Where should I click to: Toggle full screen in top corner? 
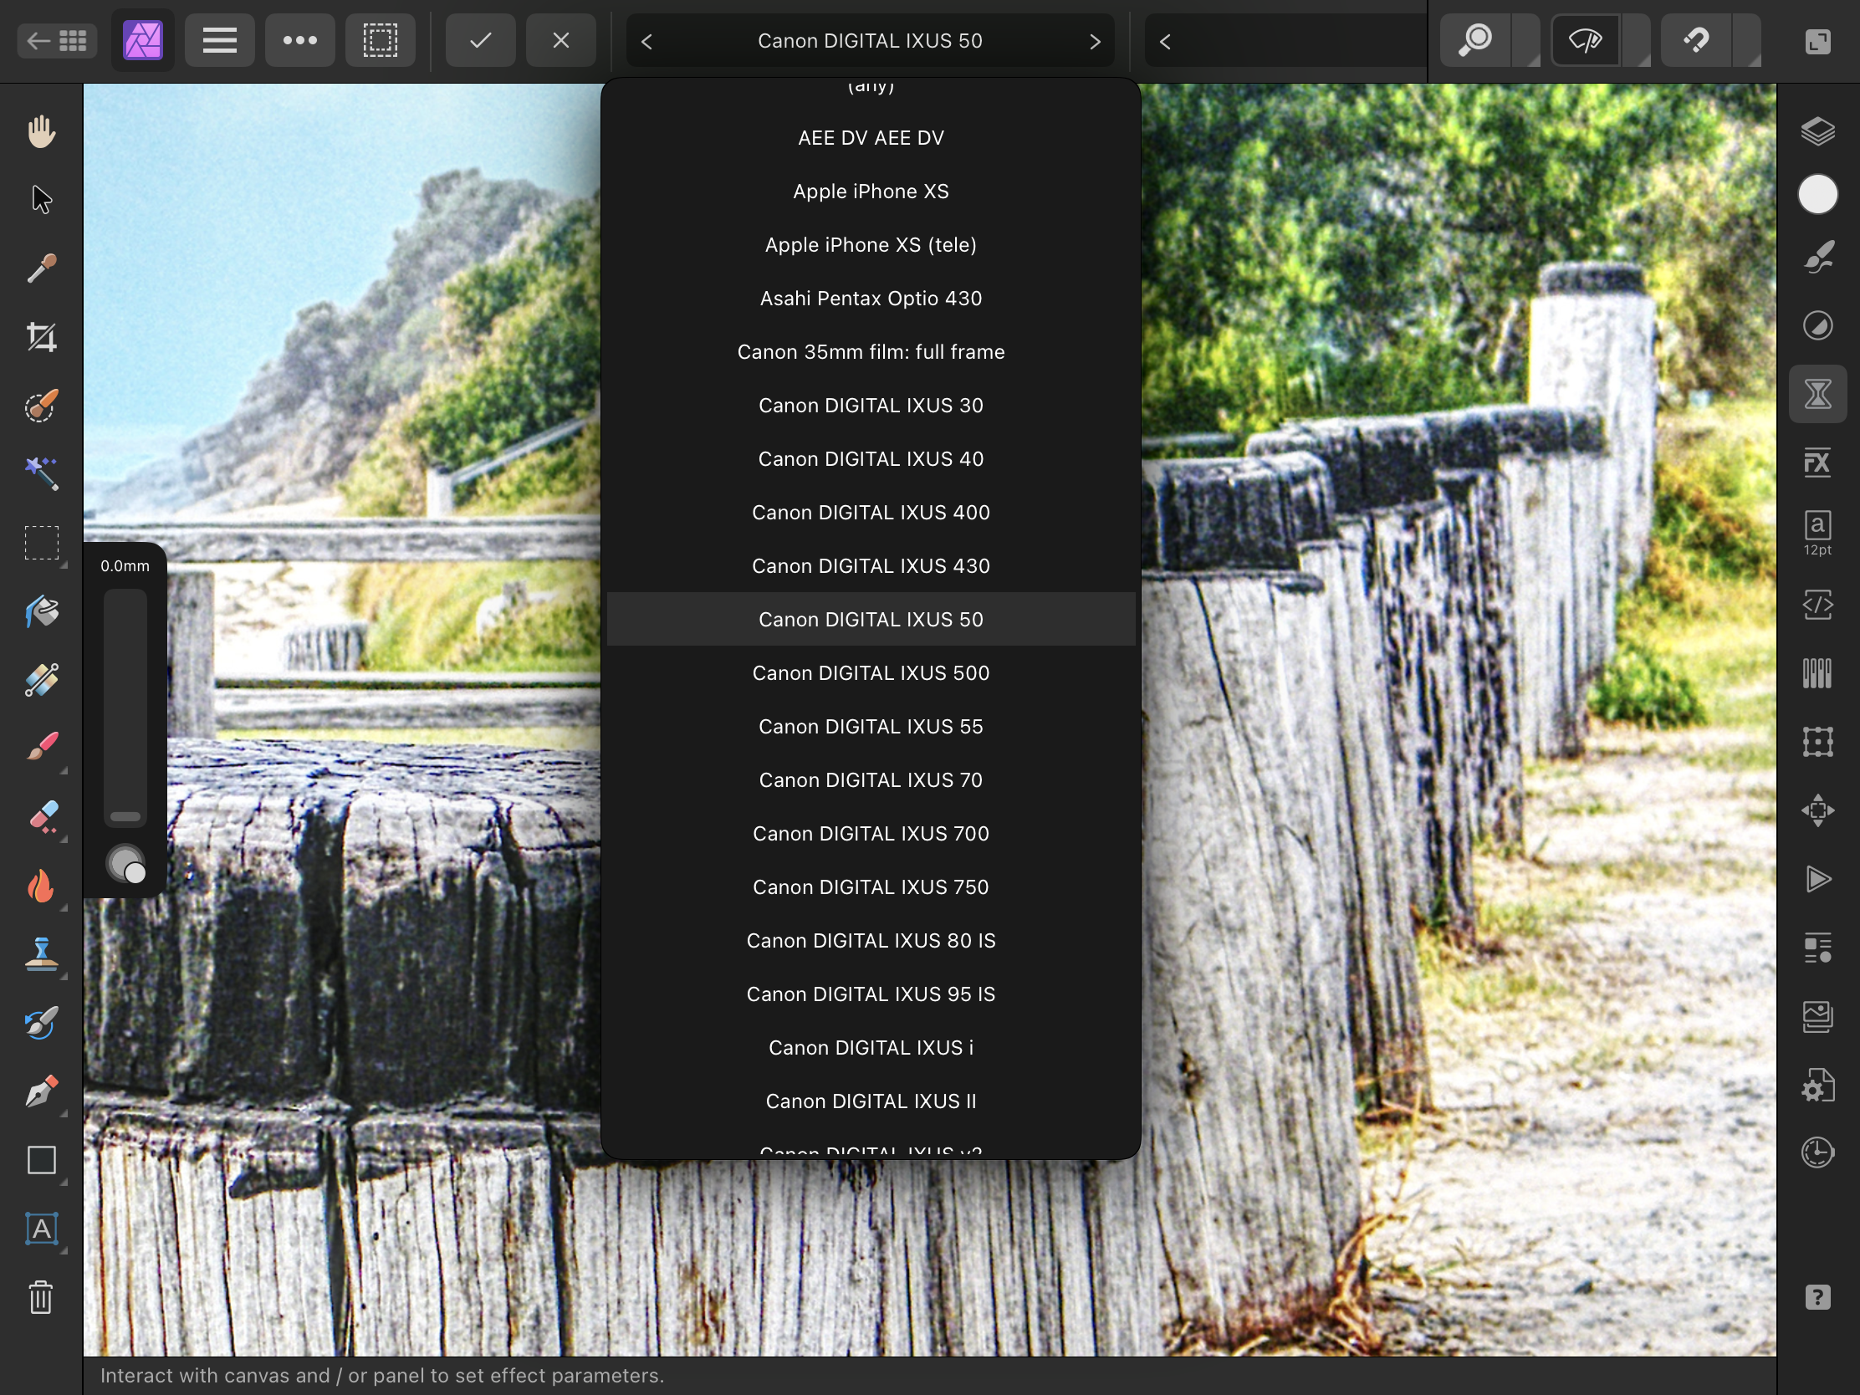tap(1818, 41)
